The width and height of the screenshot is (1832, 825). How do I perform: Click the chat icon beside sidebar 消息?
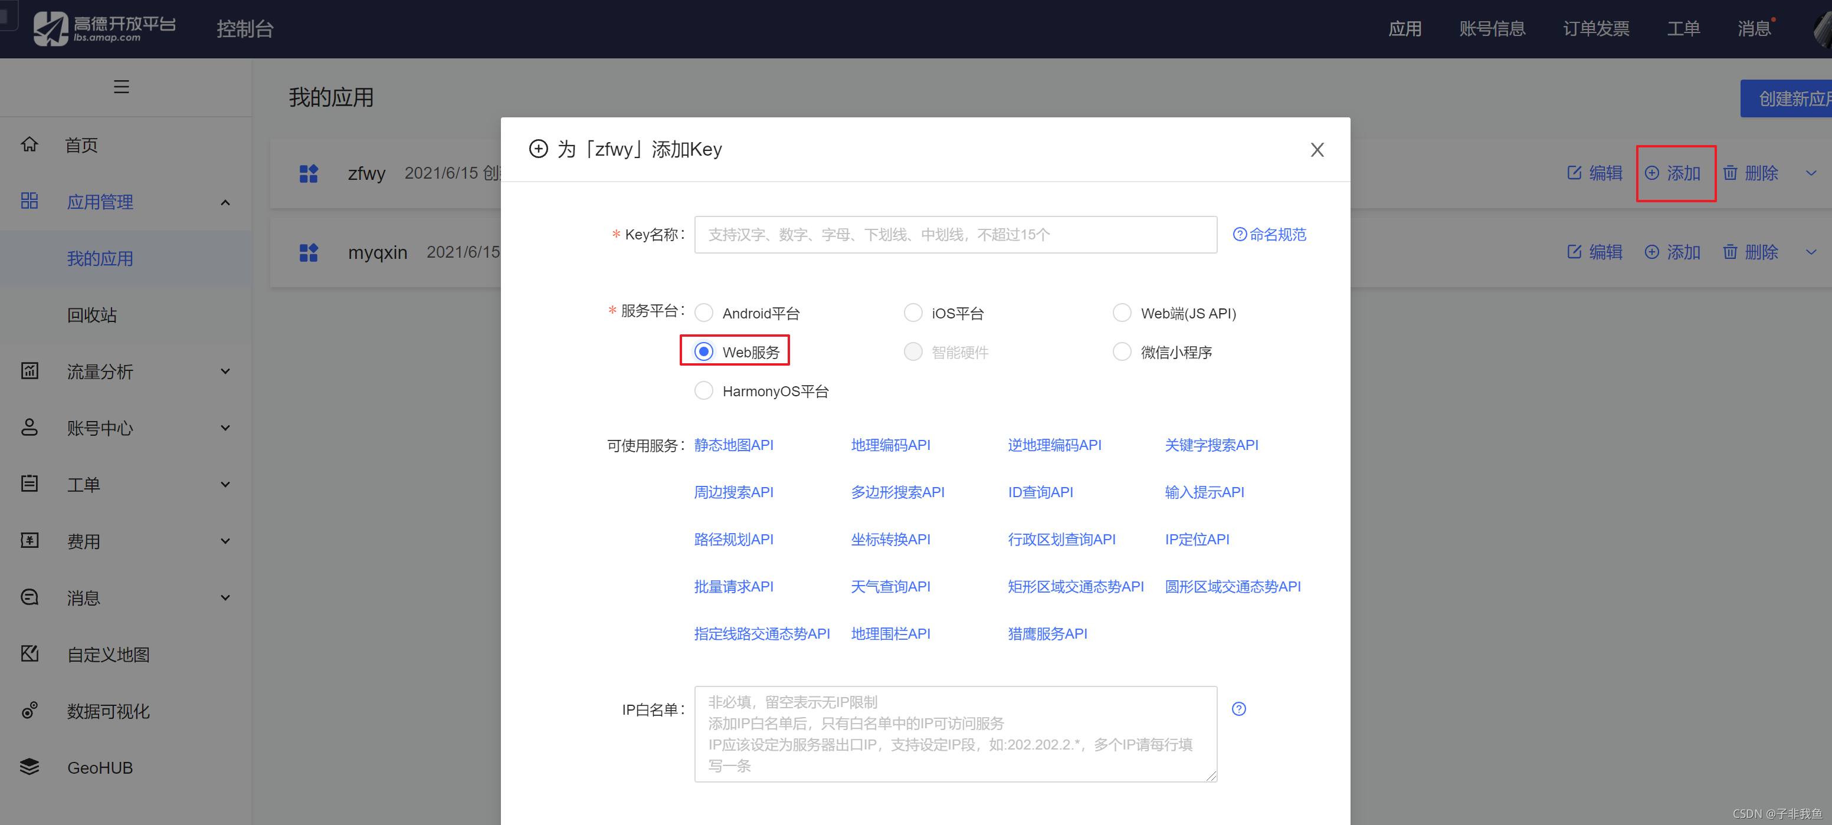coord(29,597)
